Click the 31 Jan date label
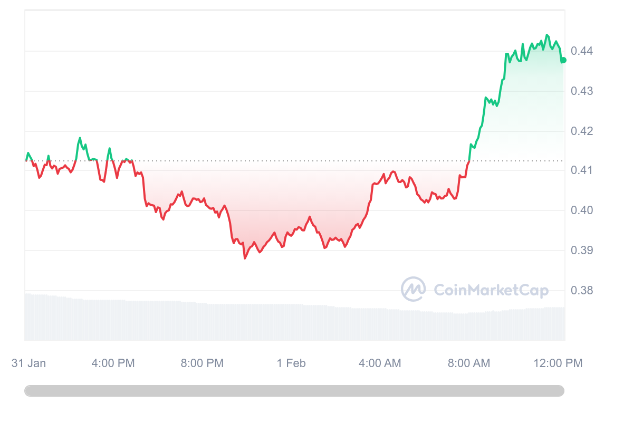Image resolution: width=633 pixels, height=422 pixels. pos(28,363)
